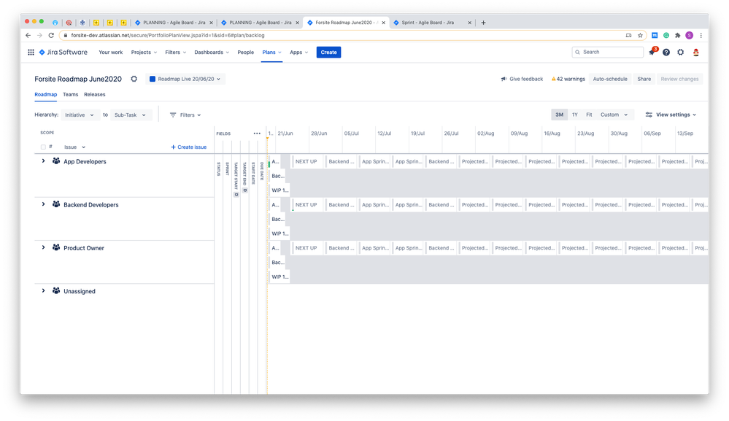Select the Fit timeframe button
The width and height of the screenshot is (729, 421).
[x=589, y=115]
